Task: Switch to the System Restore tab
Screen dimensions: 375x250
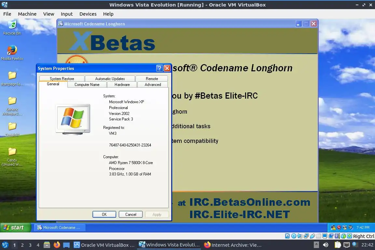Action: [62, 79]
